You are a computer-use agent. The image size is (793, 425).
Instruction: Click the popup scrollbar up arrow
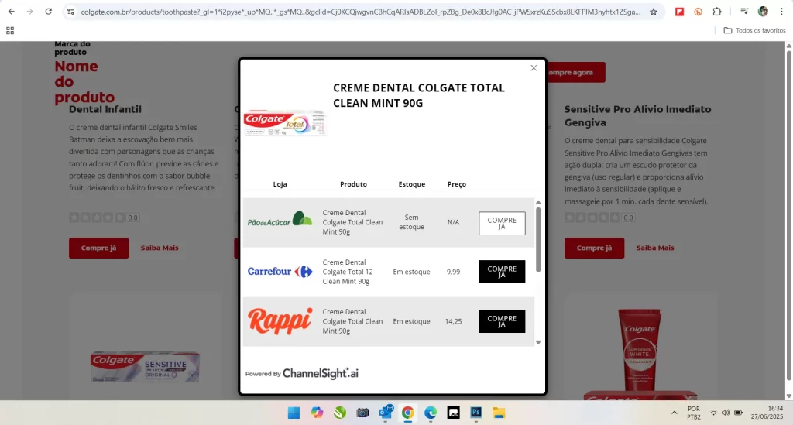538,202
